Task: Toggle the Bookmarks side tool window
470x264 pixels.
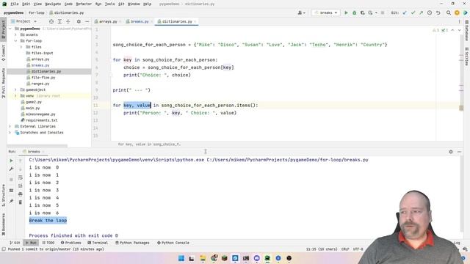Action: click(3, 224)
